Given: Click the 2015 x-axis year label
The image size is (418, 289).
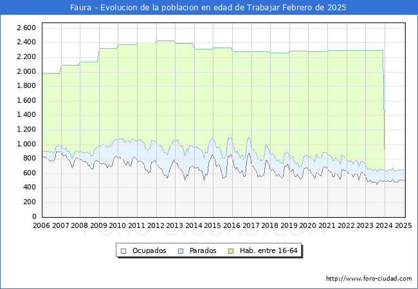Looking at the screenshot, I should 213,225.
